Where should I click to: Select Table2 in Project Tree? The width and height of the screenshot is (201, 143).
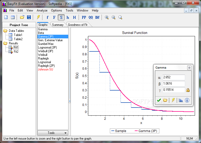(18, 39)
